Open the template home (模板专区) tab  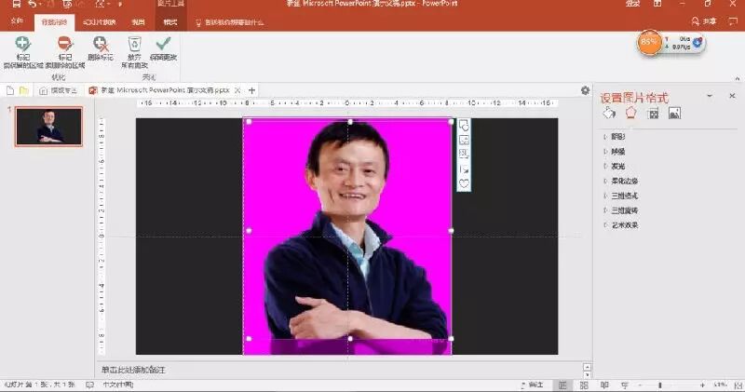click(x=58, y=90)
